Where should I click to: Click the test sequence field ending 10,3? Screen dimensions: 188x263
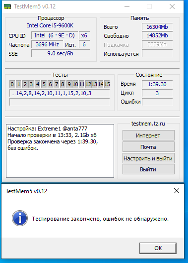pos(60,93)
